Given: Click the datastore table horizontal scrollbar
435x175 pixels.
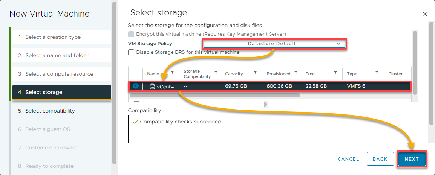Looking at the screenshot, I should (215, 95).
